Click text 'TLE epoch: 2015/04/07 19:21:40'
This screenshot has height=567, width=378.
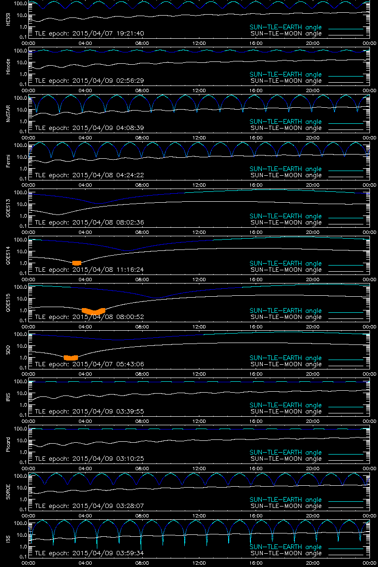point(89,34)
